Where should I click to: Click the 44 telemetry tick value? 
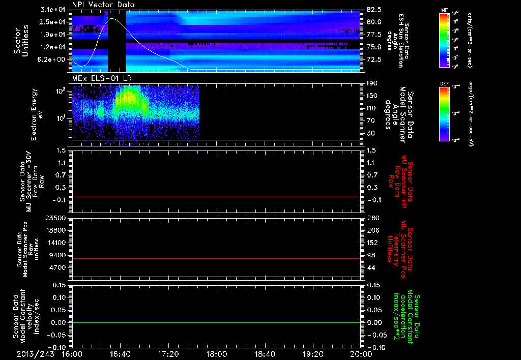370,267
